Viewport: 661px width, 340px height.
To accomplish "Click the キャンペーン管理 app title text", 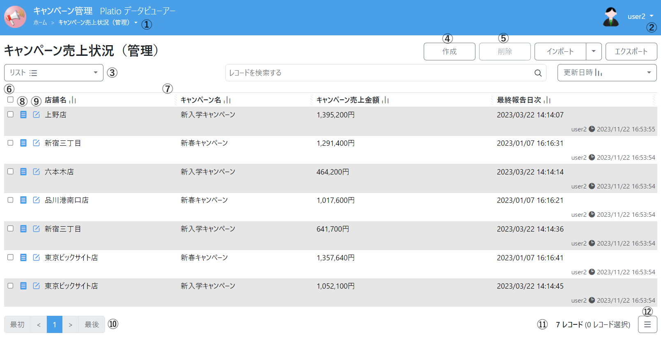I will click(x=63, y=11).
